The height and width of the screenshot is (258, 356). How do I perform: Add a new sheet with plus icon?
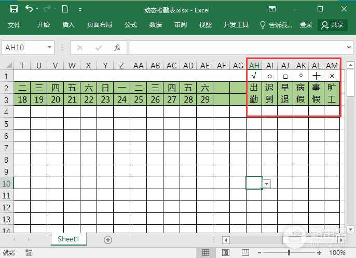click(108, 240)
